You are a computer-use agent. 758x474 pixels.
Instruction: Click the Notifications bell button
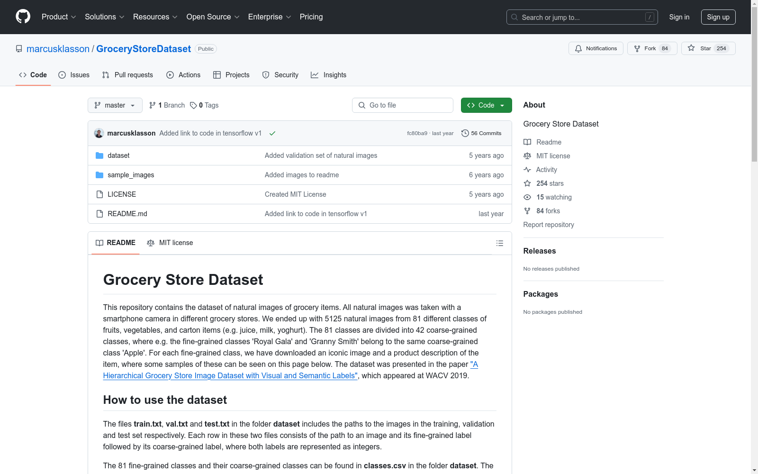pyautogui.click(x=596, y=48)
